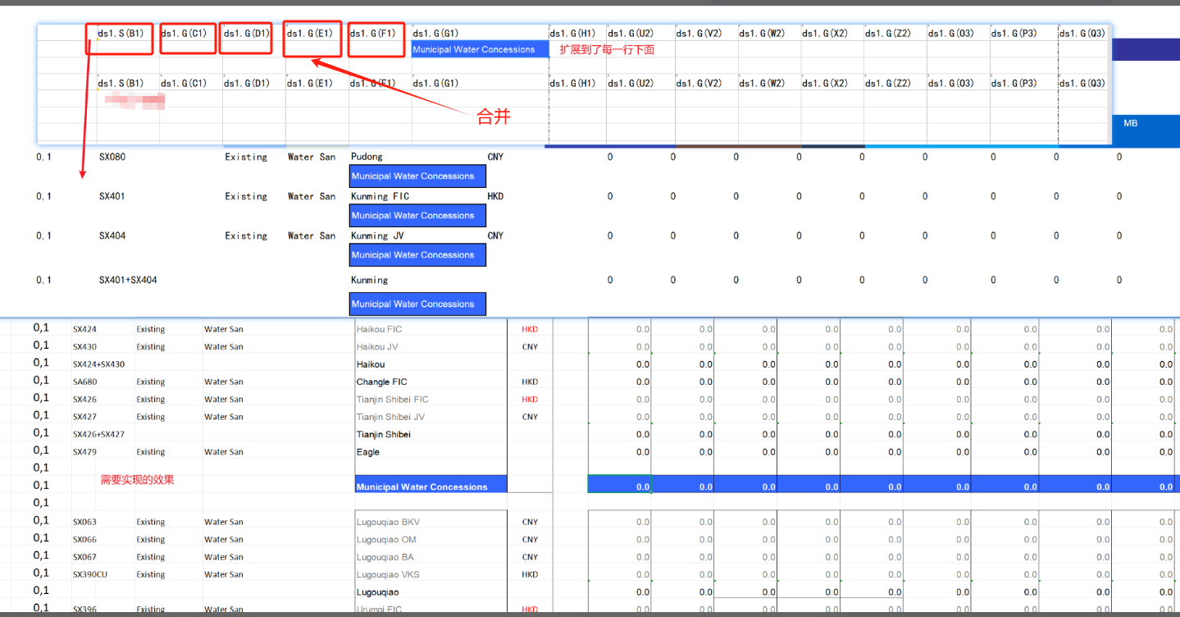Screen dimensions: 1180x617
Task: Click the Lugouqiao BKV cell
Action: [388, 522]
